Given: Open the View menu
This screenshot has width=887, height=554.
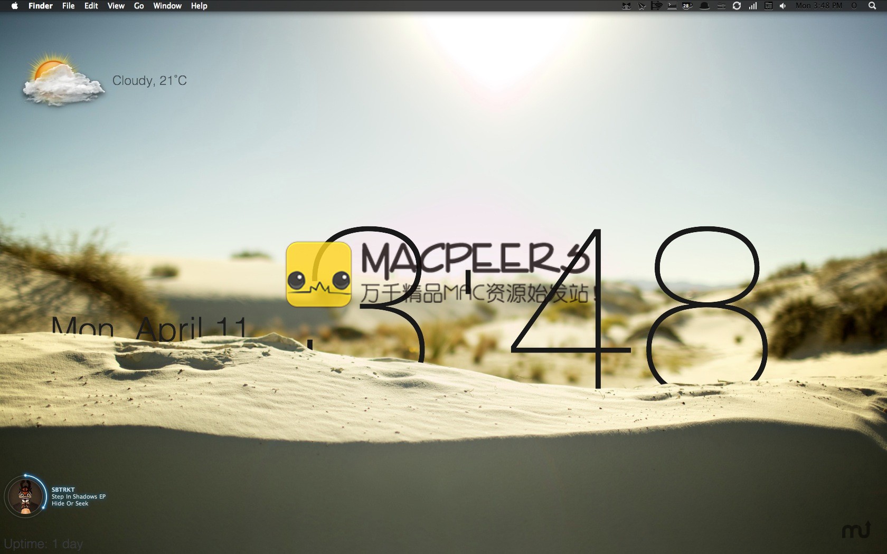Looking at the screenshot, I should 116,6.
